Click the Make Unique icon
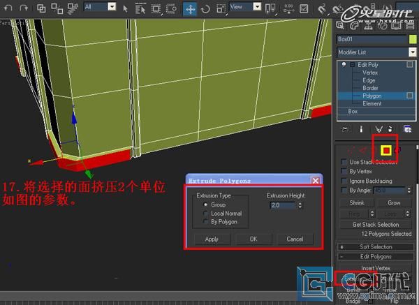Image resolution: width=419 pixels, height=305 pixels. (x=378, y=129)
